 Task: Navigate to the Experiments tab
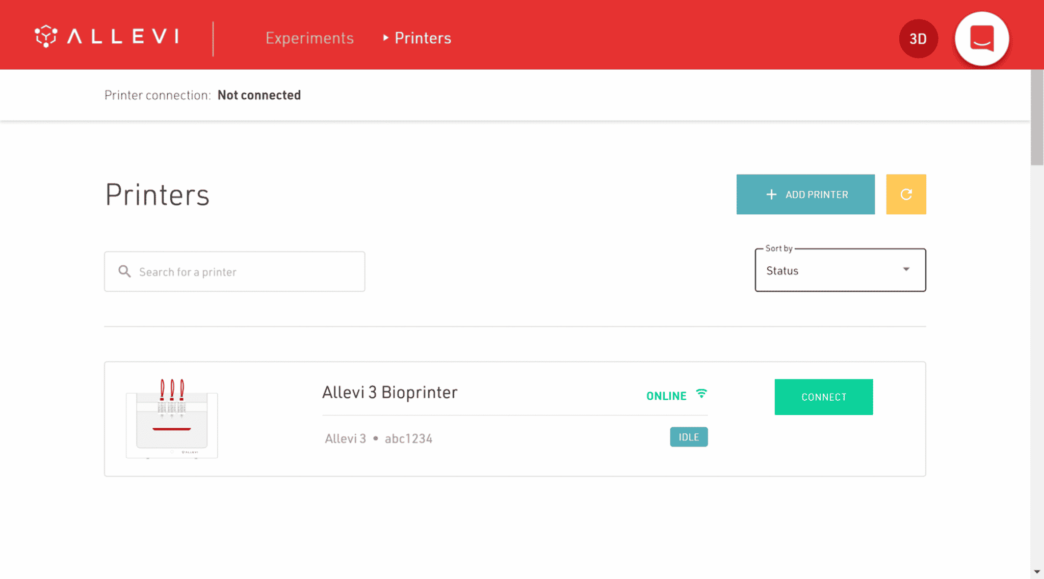pyautogui.click(x=309, y=38)
